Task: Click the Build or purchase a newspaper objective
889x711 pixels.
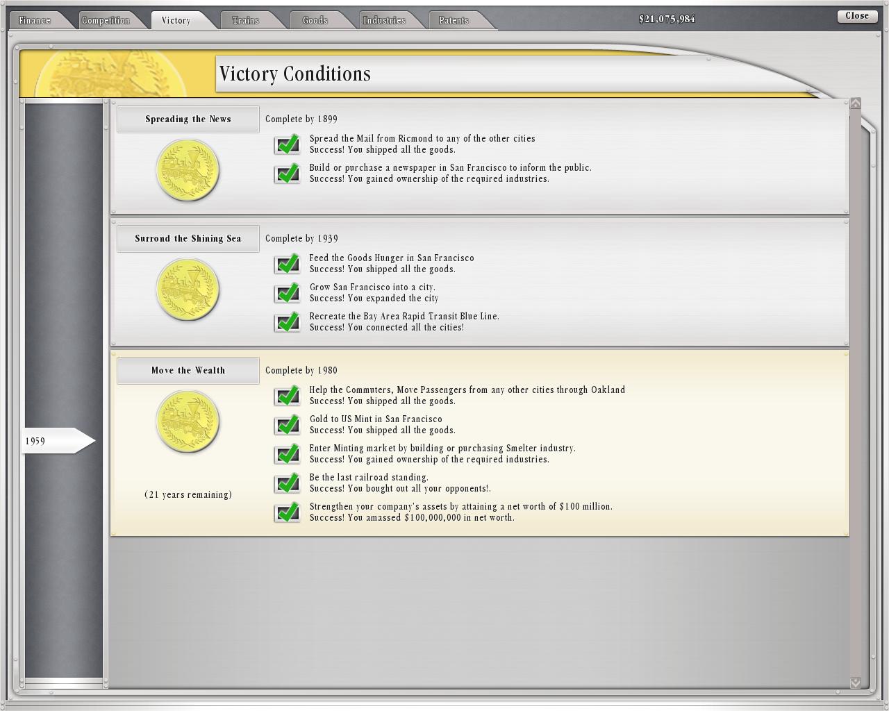Action: click(x=451, y=168)
